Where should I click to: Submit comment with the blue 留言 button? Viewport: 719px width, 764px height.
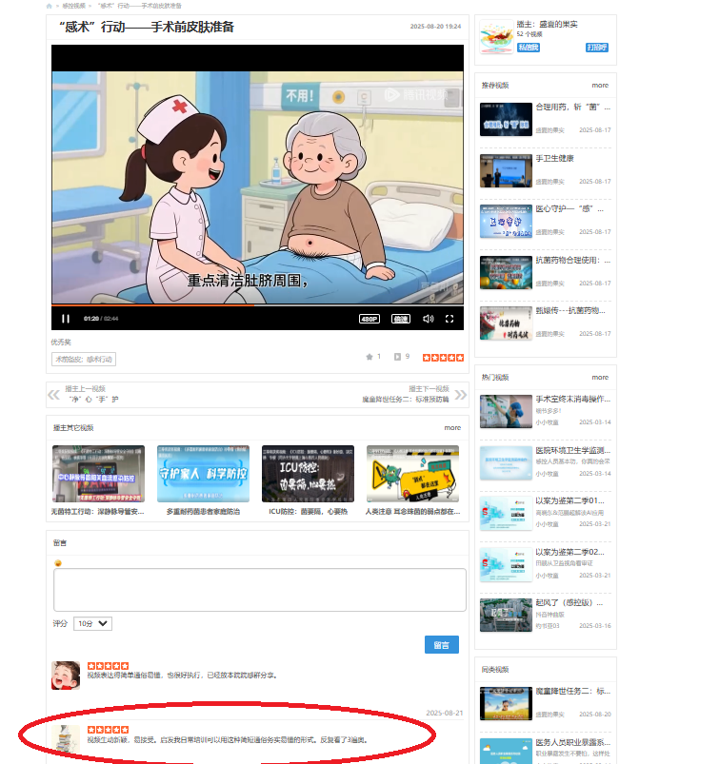pos(441,645)
